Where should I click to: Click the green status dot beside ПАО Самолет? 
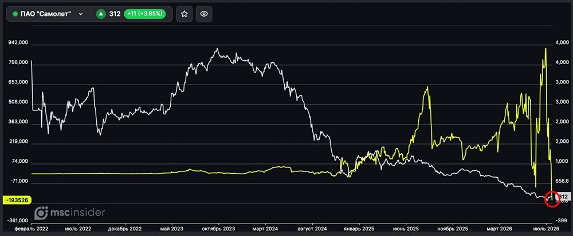coord(15,14)
